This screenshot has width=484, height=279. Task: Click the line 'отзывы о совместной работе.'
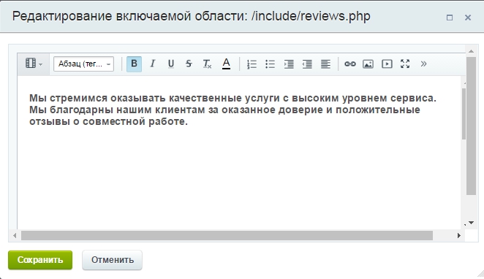(x=108, y=121)
